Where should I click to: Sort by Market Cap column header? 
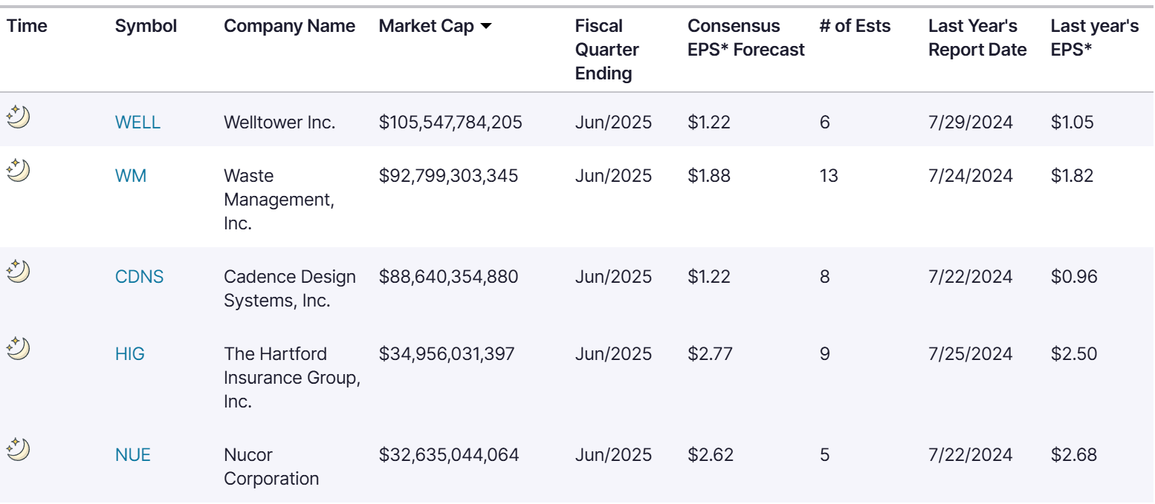(426, 27)
